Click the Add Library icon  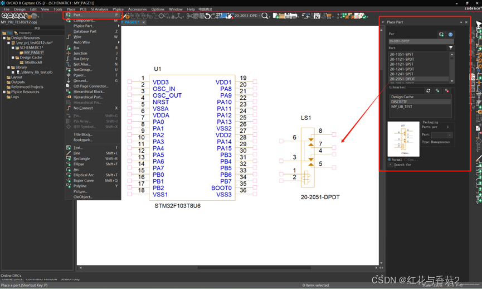[x=437, y=90]
